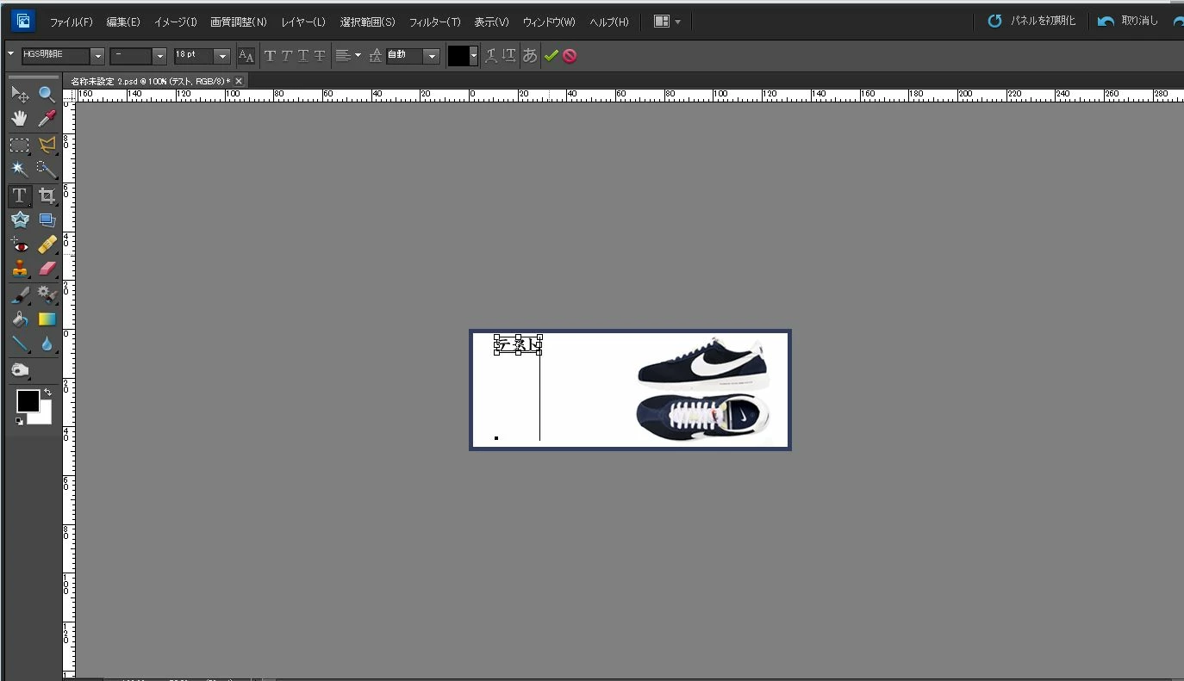
Task: Select the Red Eye Removal tool
Action: [20, 245]
